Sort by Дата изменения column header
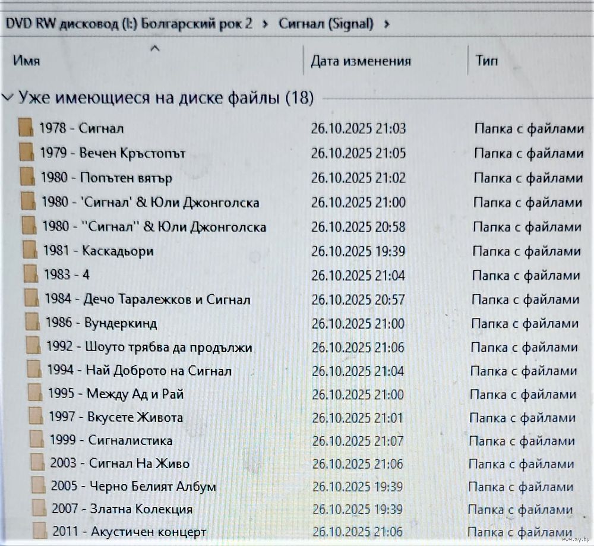Image resolution: width=594 pixels, height=546 pixels. 361,61
